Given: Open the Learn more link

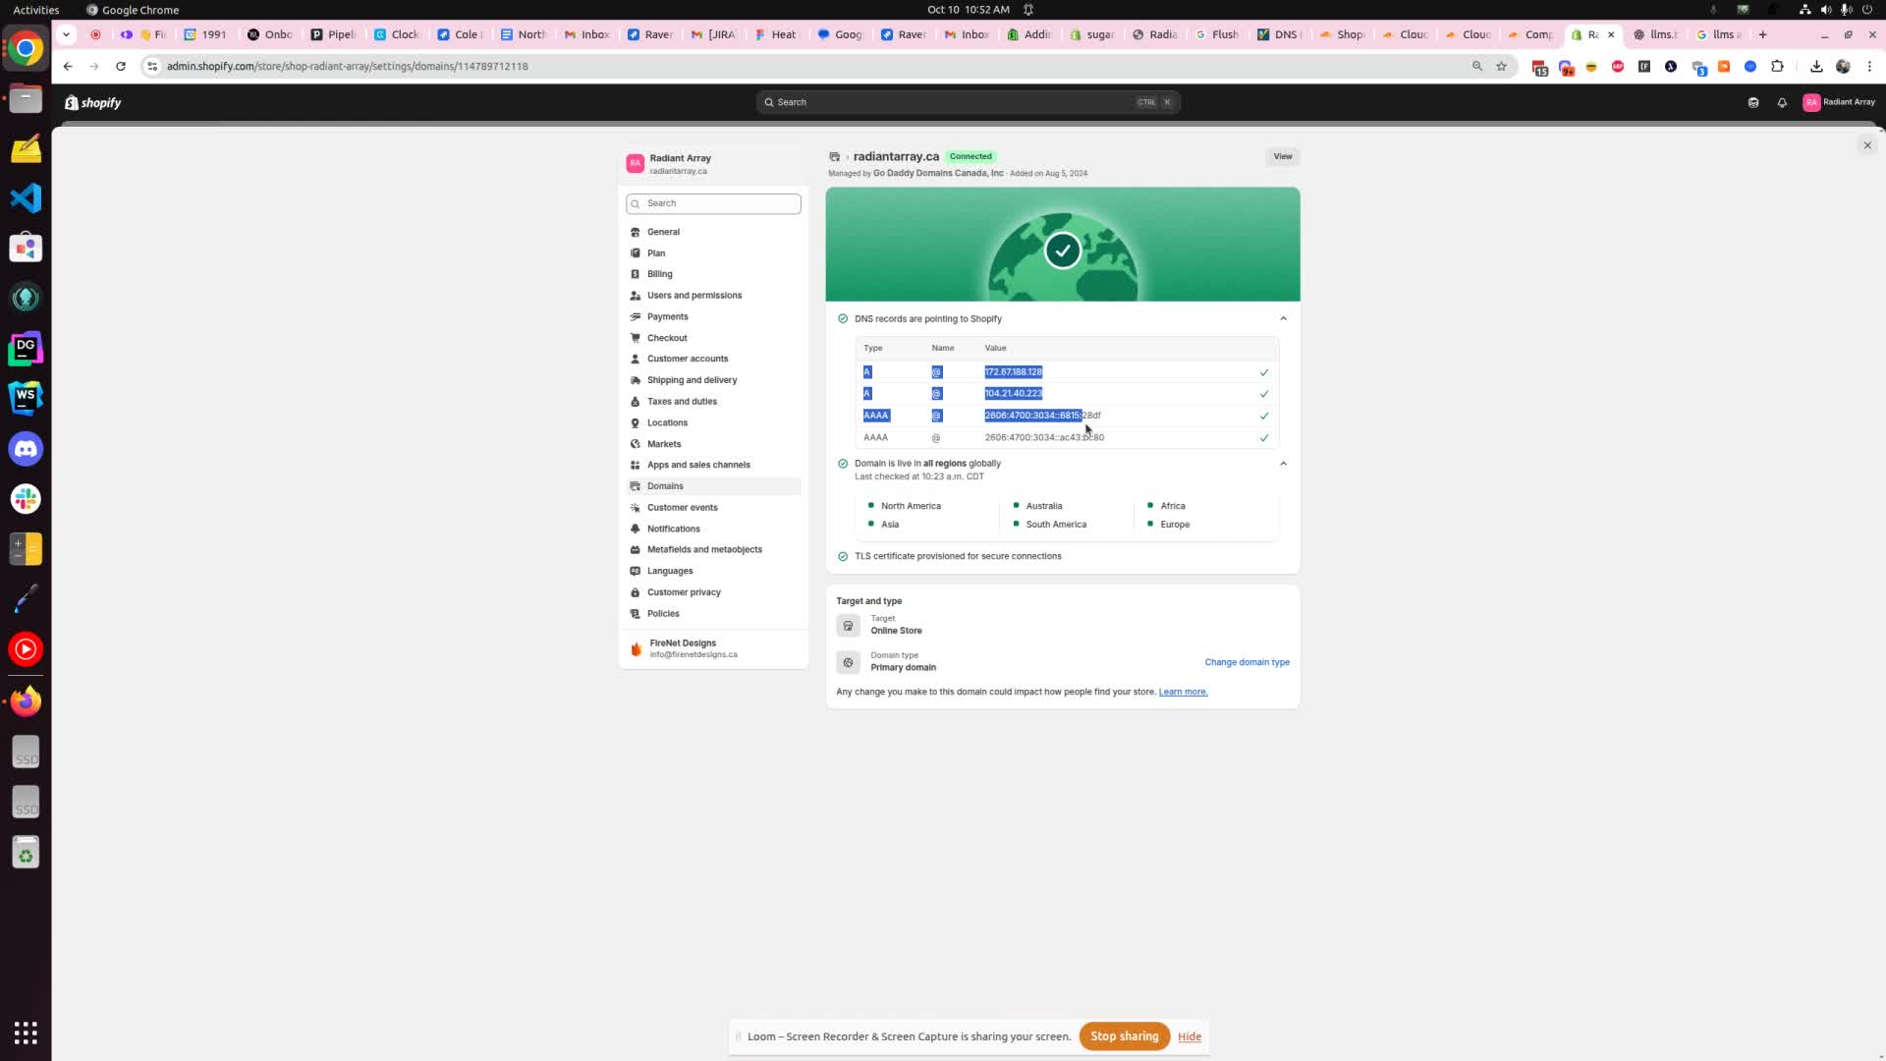Looking at the screenshot, I should (x=1183, y=692).
